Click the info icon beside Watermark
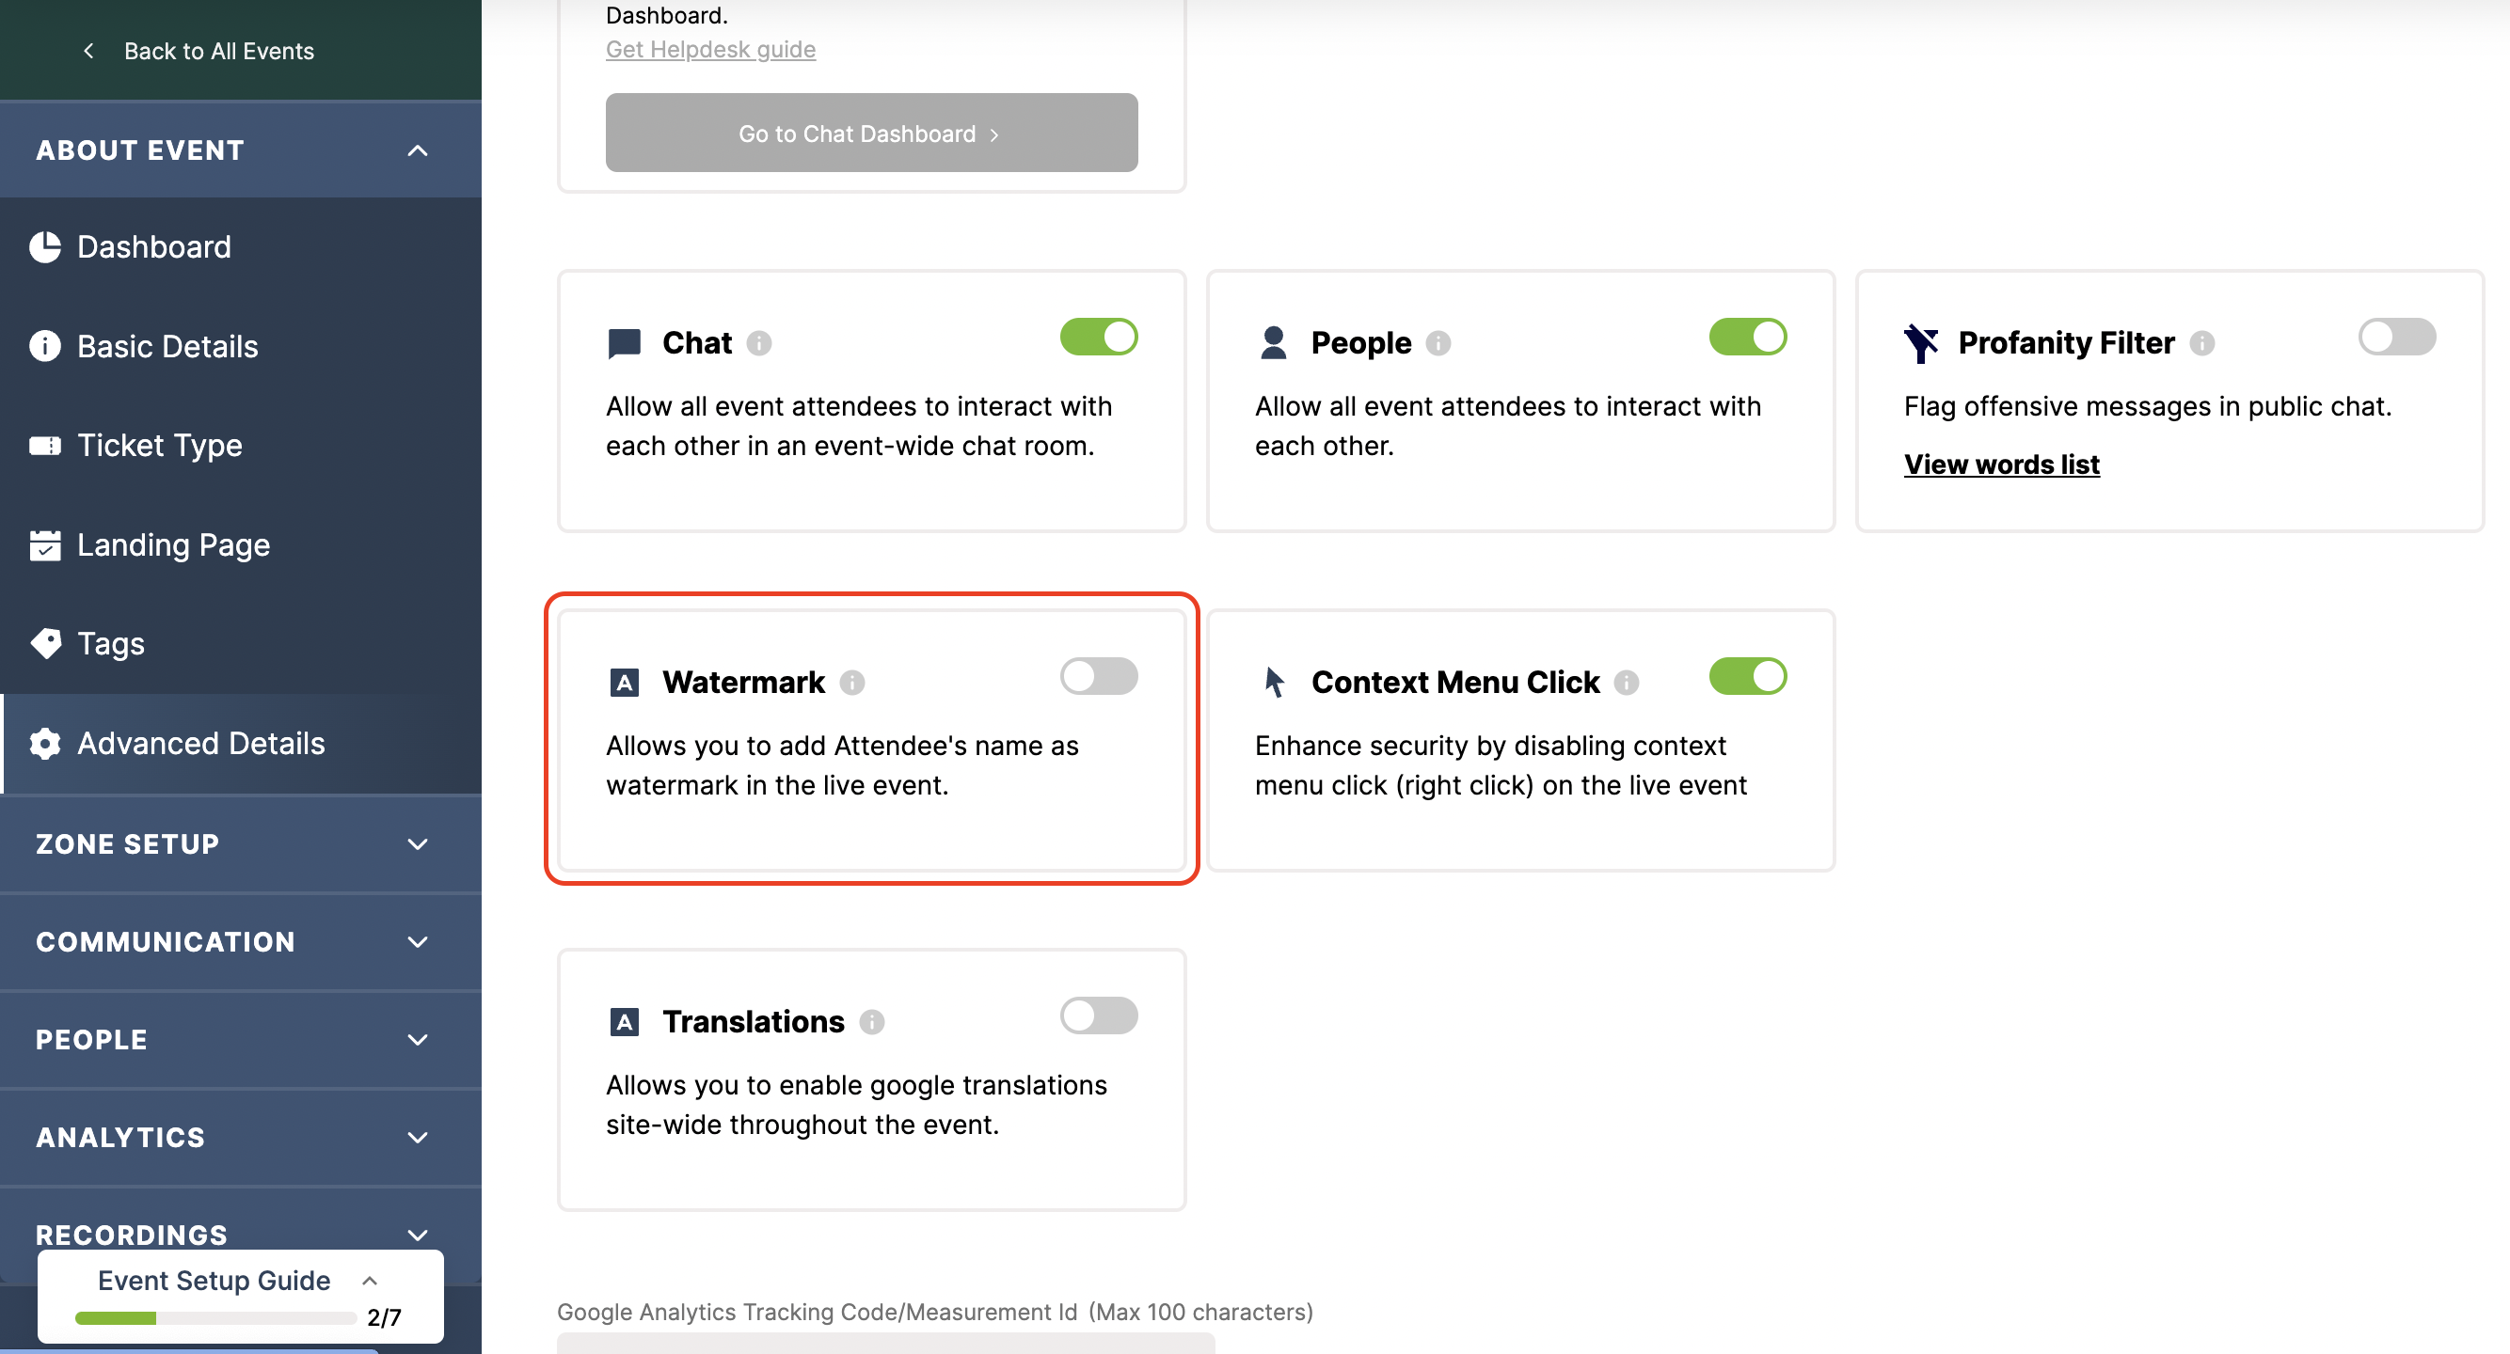The image size is (2510, 1354). pyautogui.click(x=852, y=682)
